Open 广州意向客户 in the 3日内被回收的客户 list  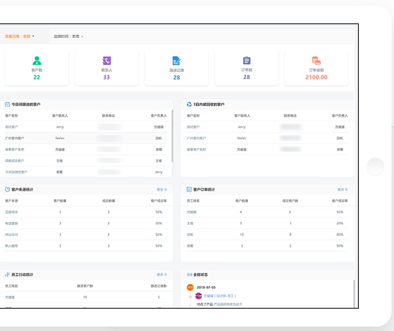(196, 138)
